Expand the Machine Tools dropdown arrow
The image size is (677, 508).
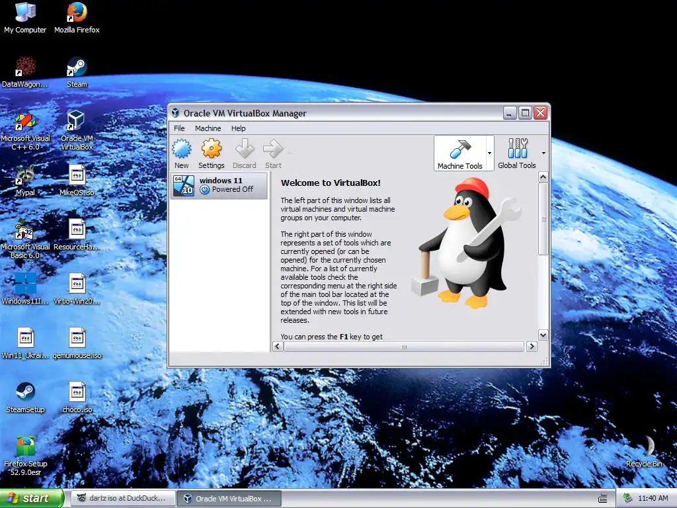click(x=489, y=153)
